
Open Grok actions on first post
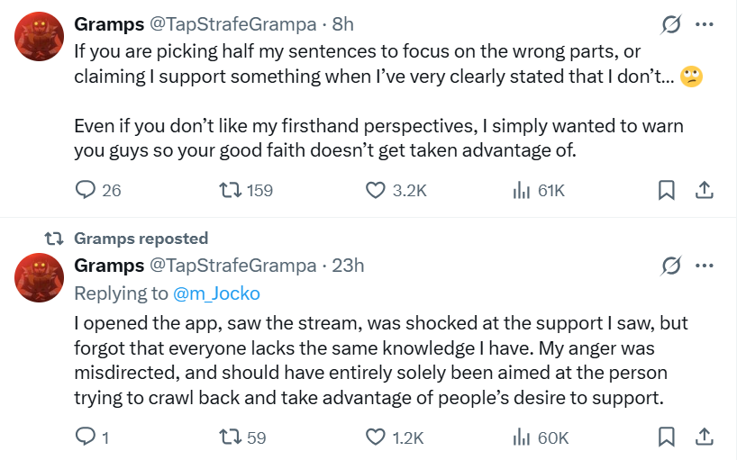tap(670, 24)
